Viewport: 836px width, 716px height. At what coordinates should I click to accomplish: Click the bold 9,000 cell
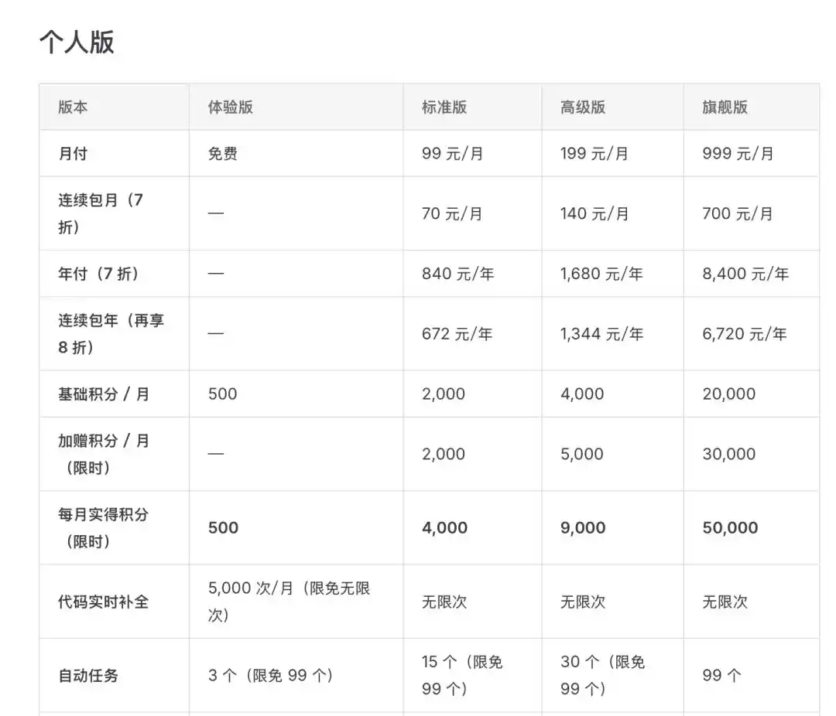583,528
